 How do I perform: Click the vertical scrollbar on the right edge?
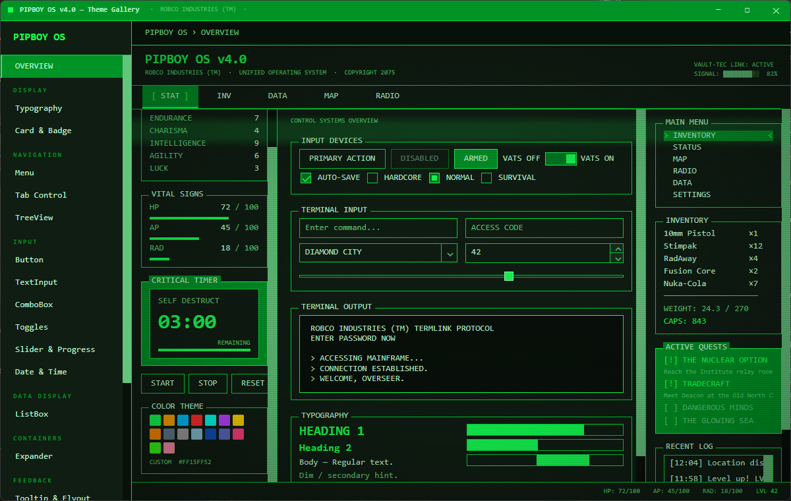(x=786, y=264)
